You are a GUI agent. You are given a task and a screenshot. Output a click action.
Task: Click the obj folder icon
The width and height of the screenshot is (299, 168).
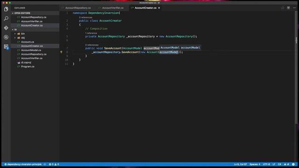click(19, 38)
